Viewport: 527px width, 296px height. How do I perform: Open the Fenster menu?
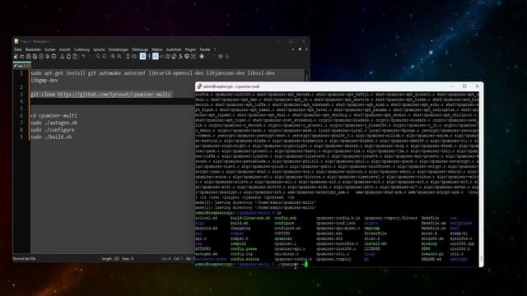[x=205, y=49]
